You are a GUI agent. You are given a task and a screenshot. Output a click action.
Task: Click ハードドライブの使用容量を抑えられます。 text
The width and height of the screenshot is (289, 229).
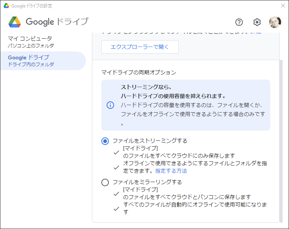pyautogui.click(x=173, y=96)
